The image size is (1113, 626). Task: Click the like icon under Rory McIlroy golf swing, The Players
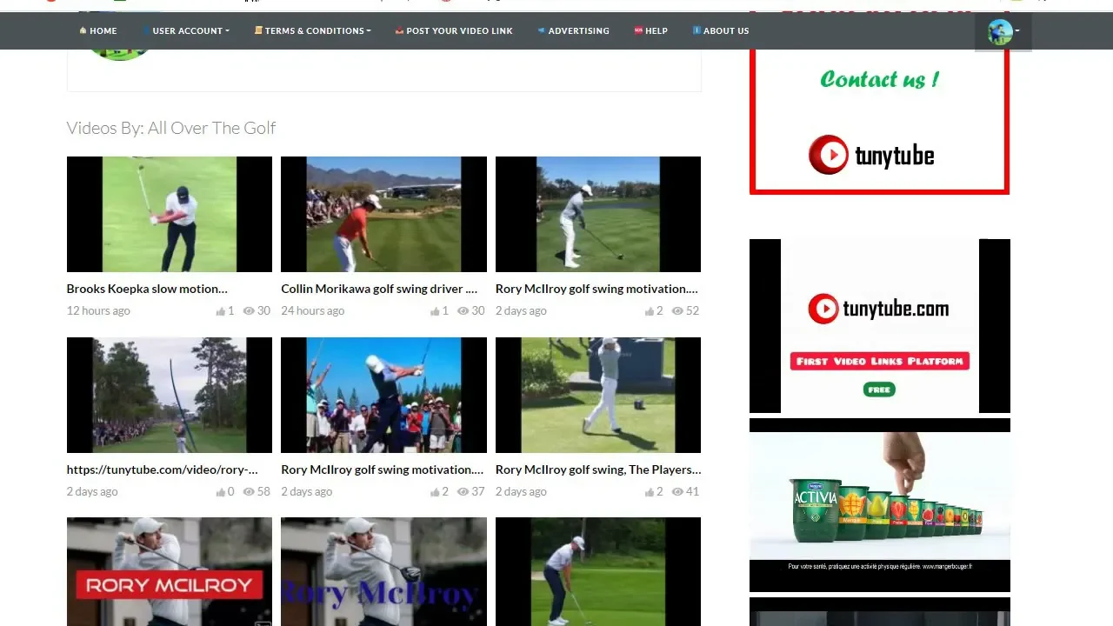pos(650,492)
